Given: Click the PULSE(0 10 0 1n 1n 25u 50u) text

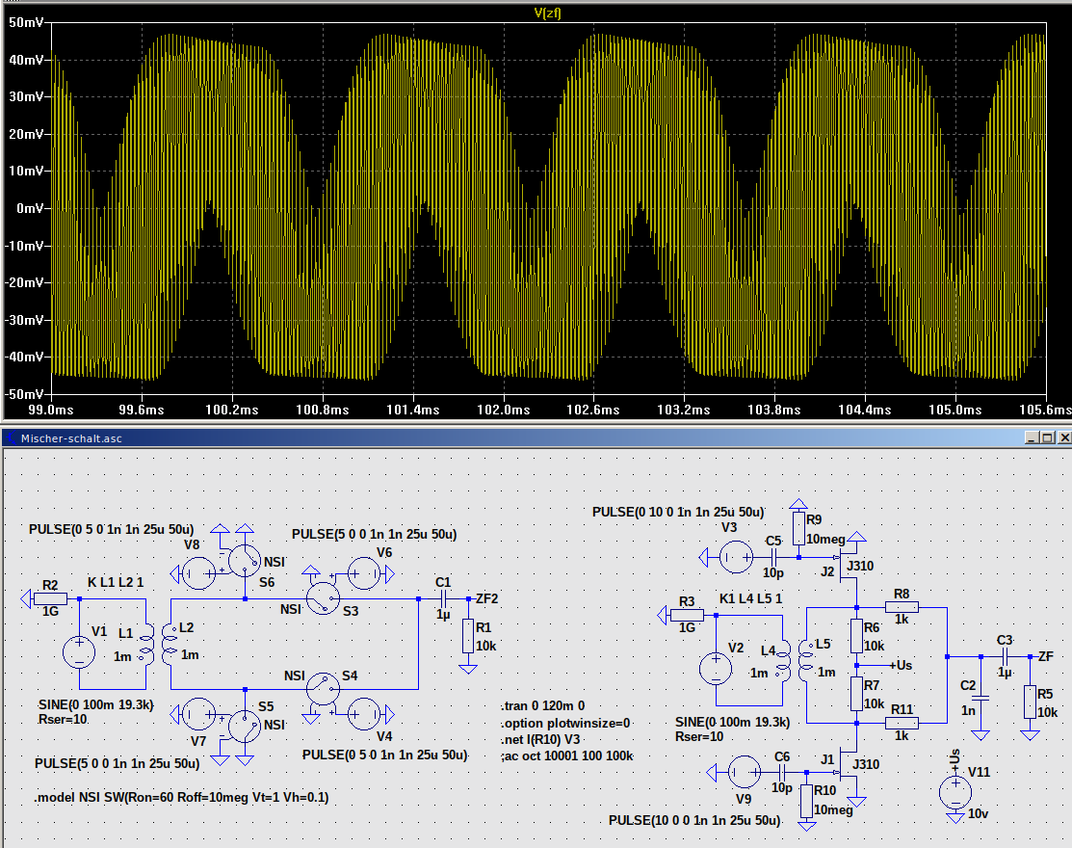Looking at the screenshot, I should point(678,511).
